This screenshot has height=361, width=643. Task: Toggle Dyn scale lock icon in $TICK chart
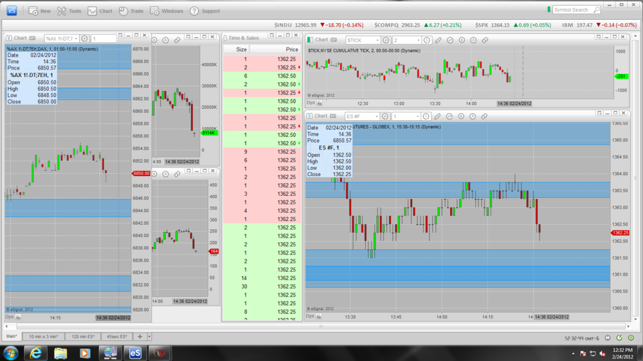coord(320,103)
